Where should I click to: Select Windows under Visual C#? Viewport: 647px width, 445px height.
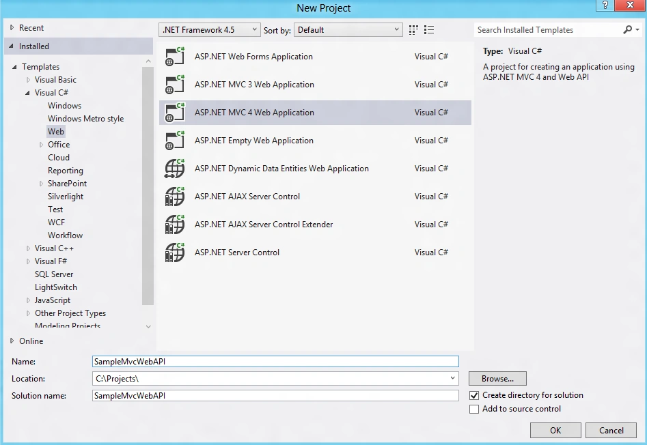tap(64, 106)
